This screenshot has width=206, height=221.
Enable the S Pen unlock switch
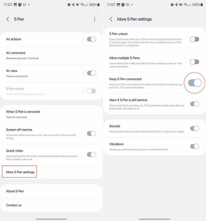click(194, 39)
